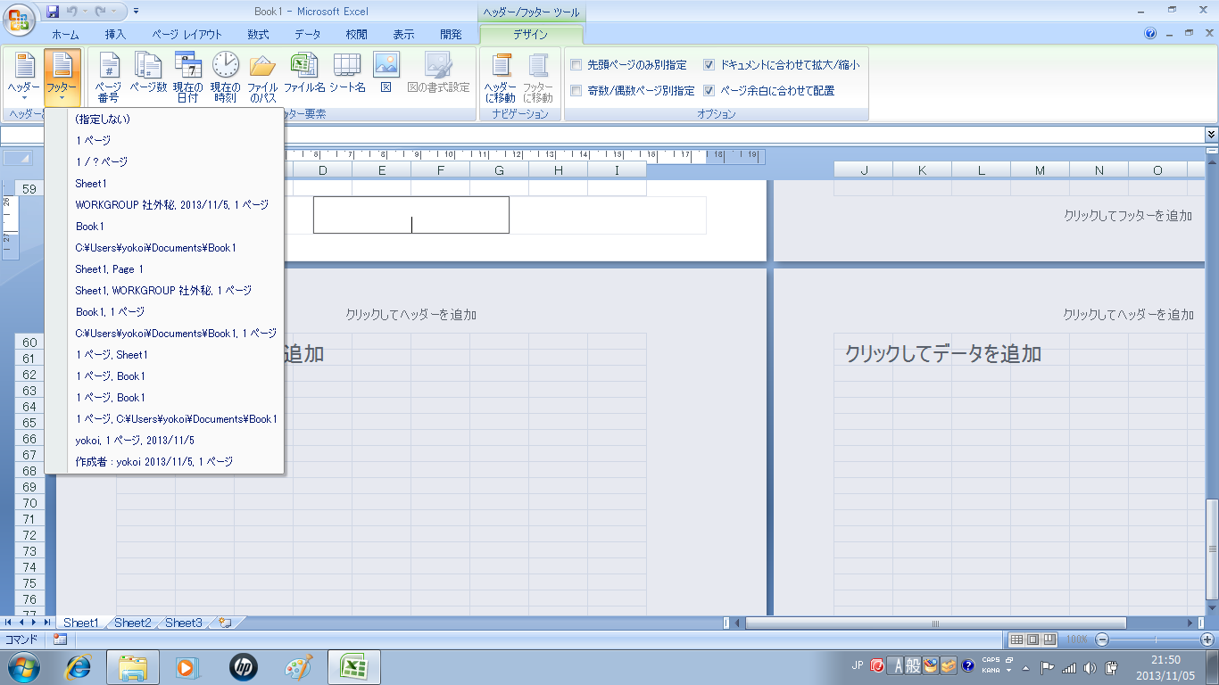This screenshot has height=685, width=1219.
Task: Click right page footer placeholder text
Action: tap(1128, 216)
